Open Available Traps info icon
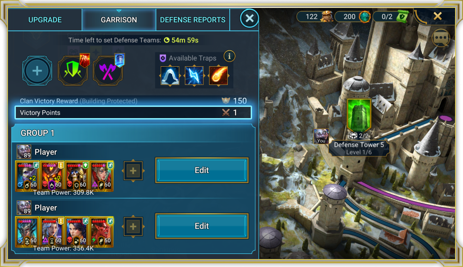Viewport: 463px width, 267px height. pyautogui.click(x=230, y=56)
